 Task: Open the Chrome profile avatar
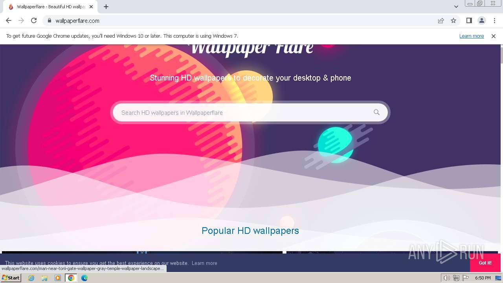click(482, 20)
